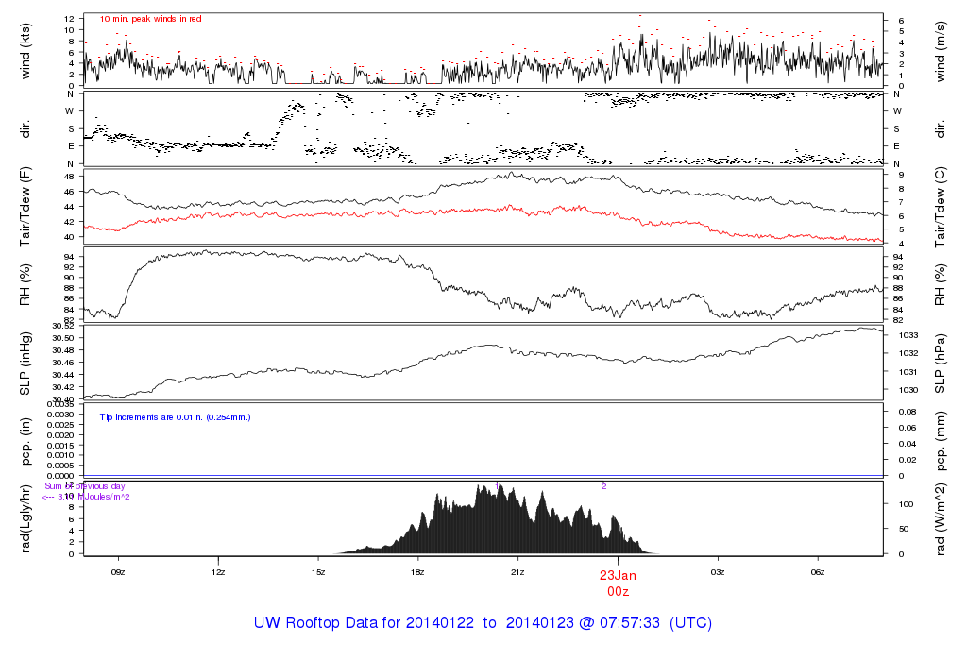Click the 18z time axis label
Image resolution: width=967 pixels, height=661 pixels.
pos(418,571)
